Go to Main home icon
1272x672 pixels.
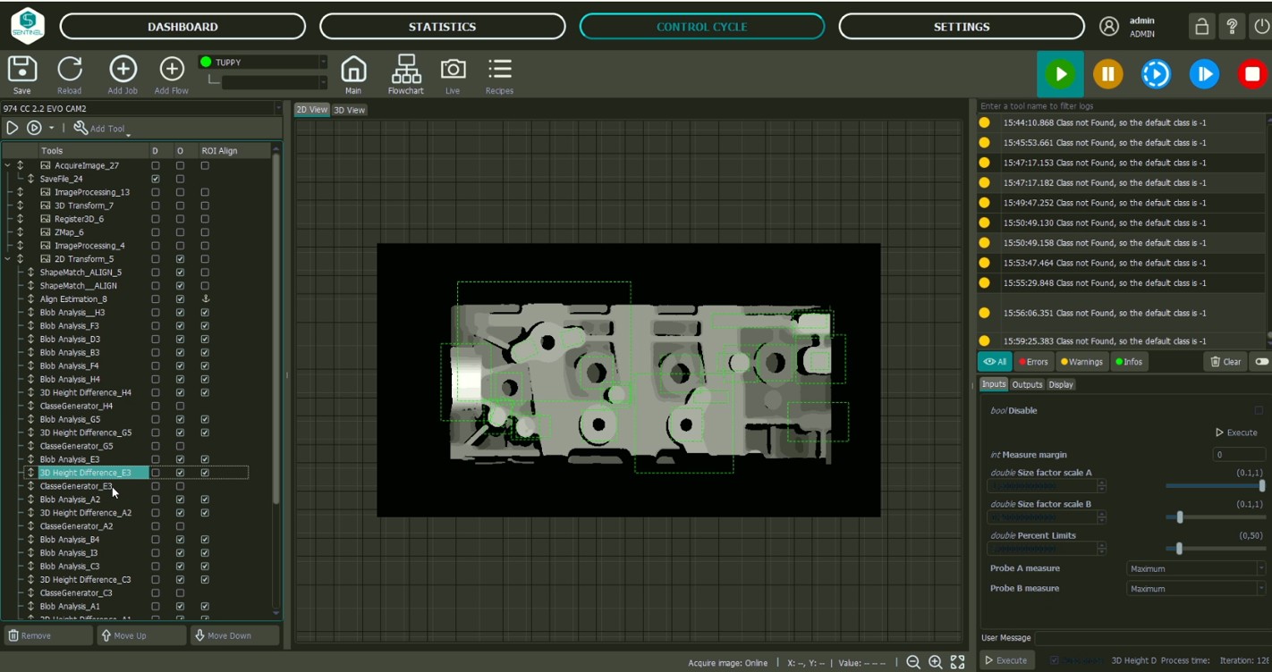tap(353, 70)
